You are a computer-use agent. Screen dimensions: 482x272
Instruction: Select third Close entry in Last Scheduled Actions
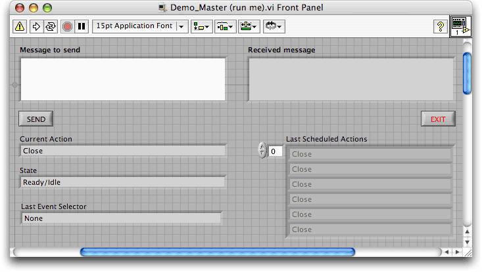pos(370,184)
